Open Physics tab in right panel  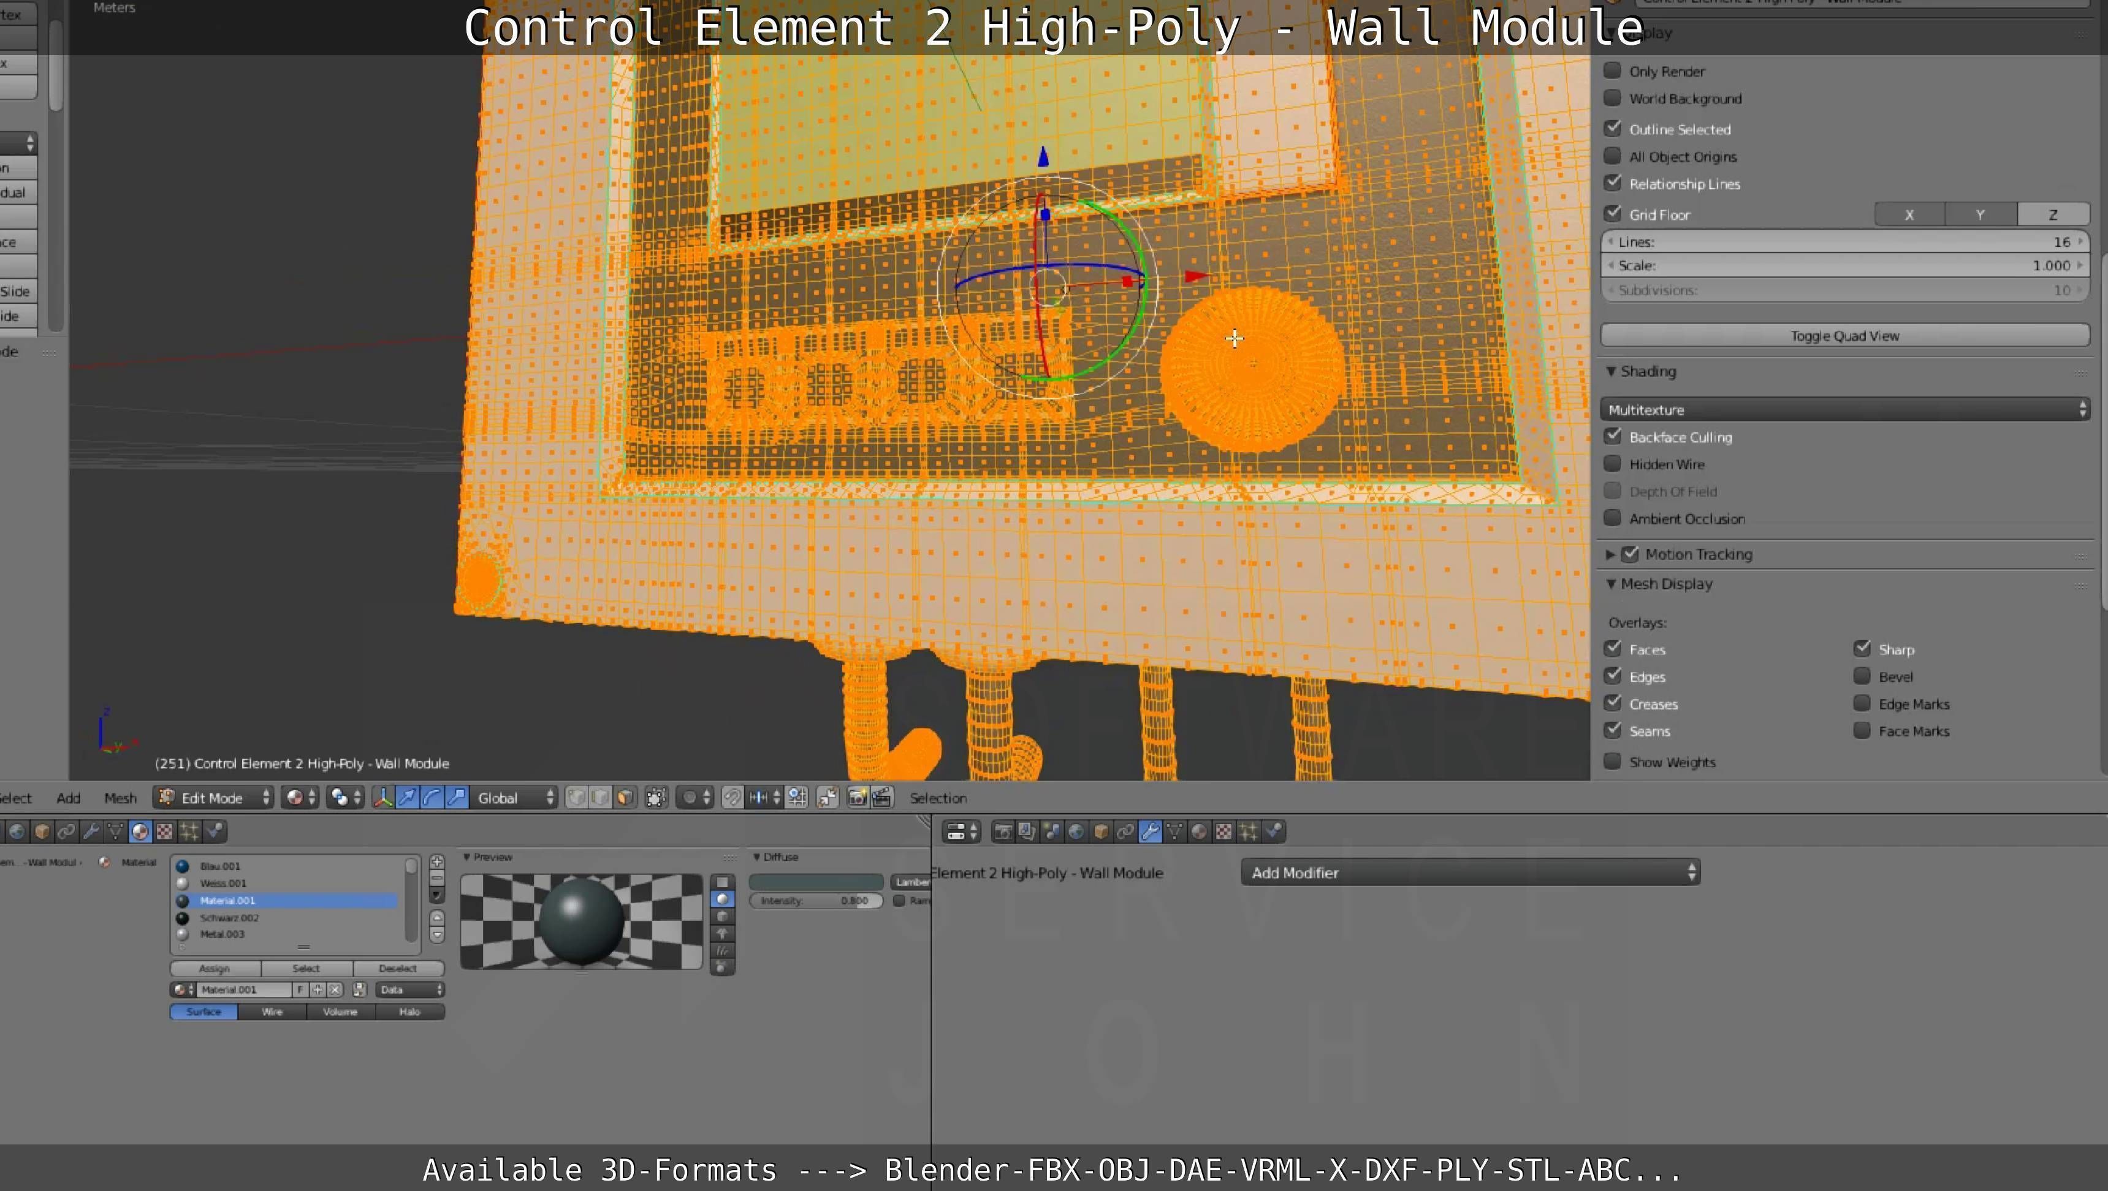point(1273,832)
